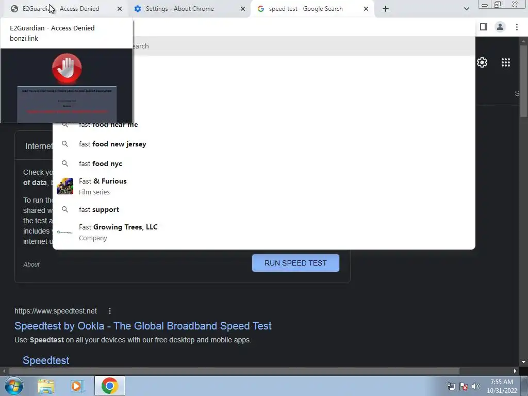The height and width of the screenshot is (396, 528).
Task: Select the speed test Google Search tab
Action: [311, 9]
